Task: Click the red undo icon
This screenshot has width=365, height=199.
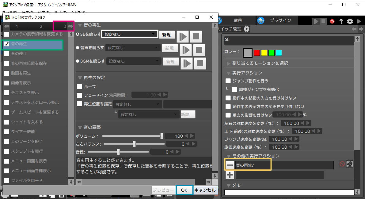Action: 332,21
